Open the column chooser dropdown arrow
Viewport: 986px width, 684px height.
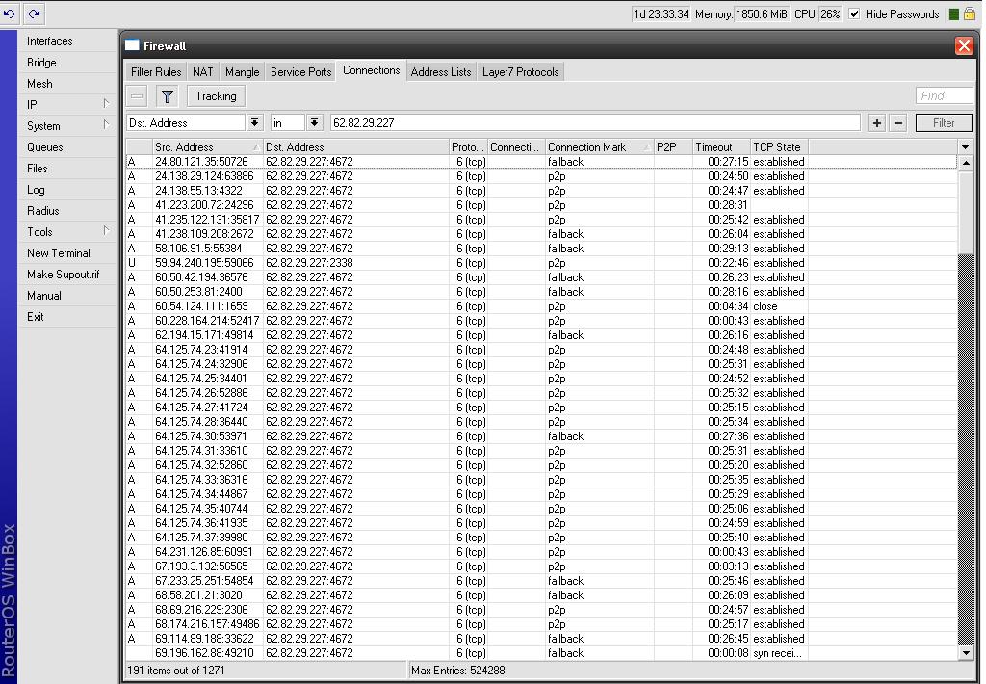coord(965,146)
